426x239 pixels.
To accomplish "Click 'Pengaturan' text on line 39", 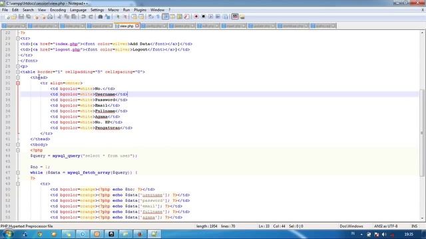I will (108, 128).
